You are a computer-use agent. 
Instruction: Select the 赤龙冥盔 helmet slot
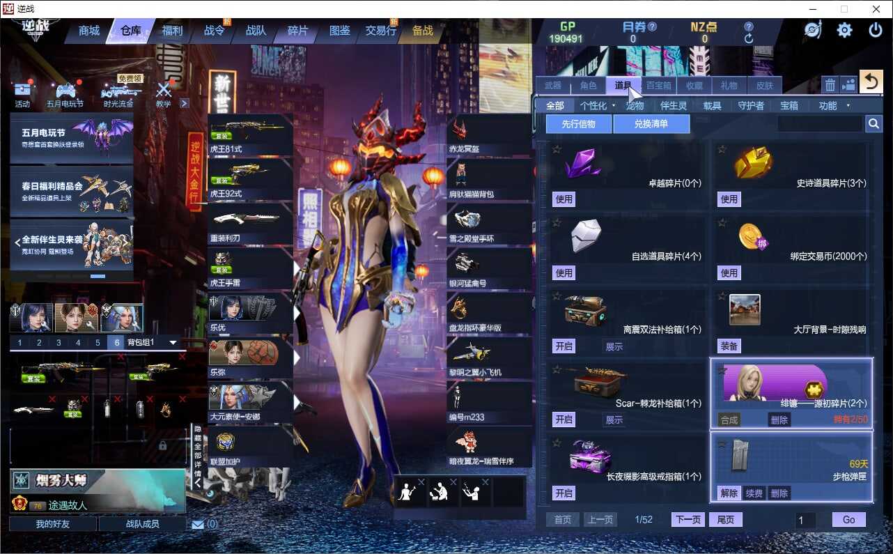[x=490, y=136]
